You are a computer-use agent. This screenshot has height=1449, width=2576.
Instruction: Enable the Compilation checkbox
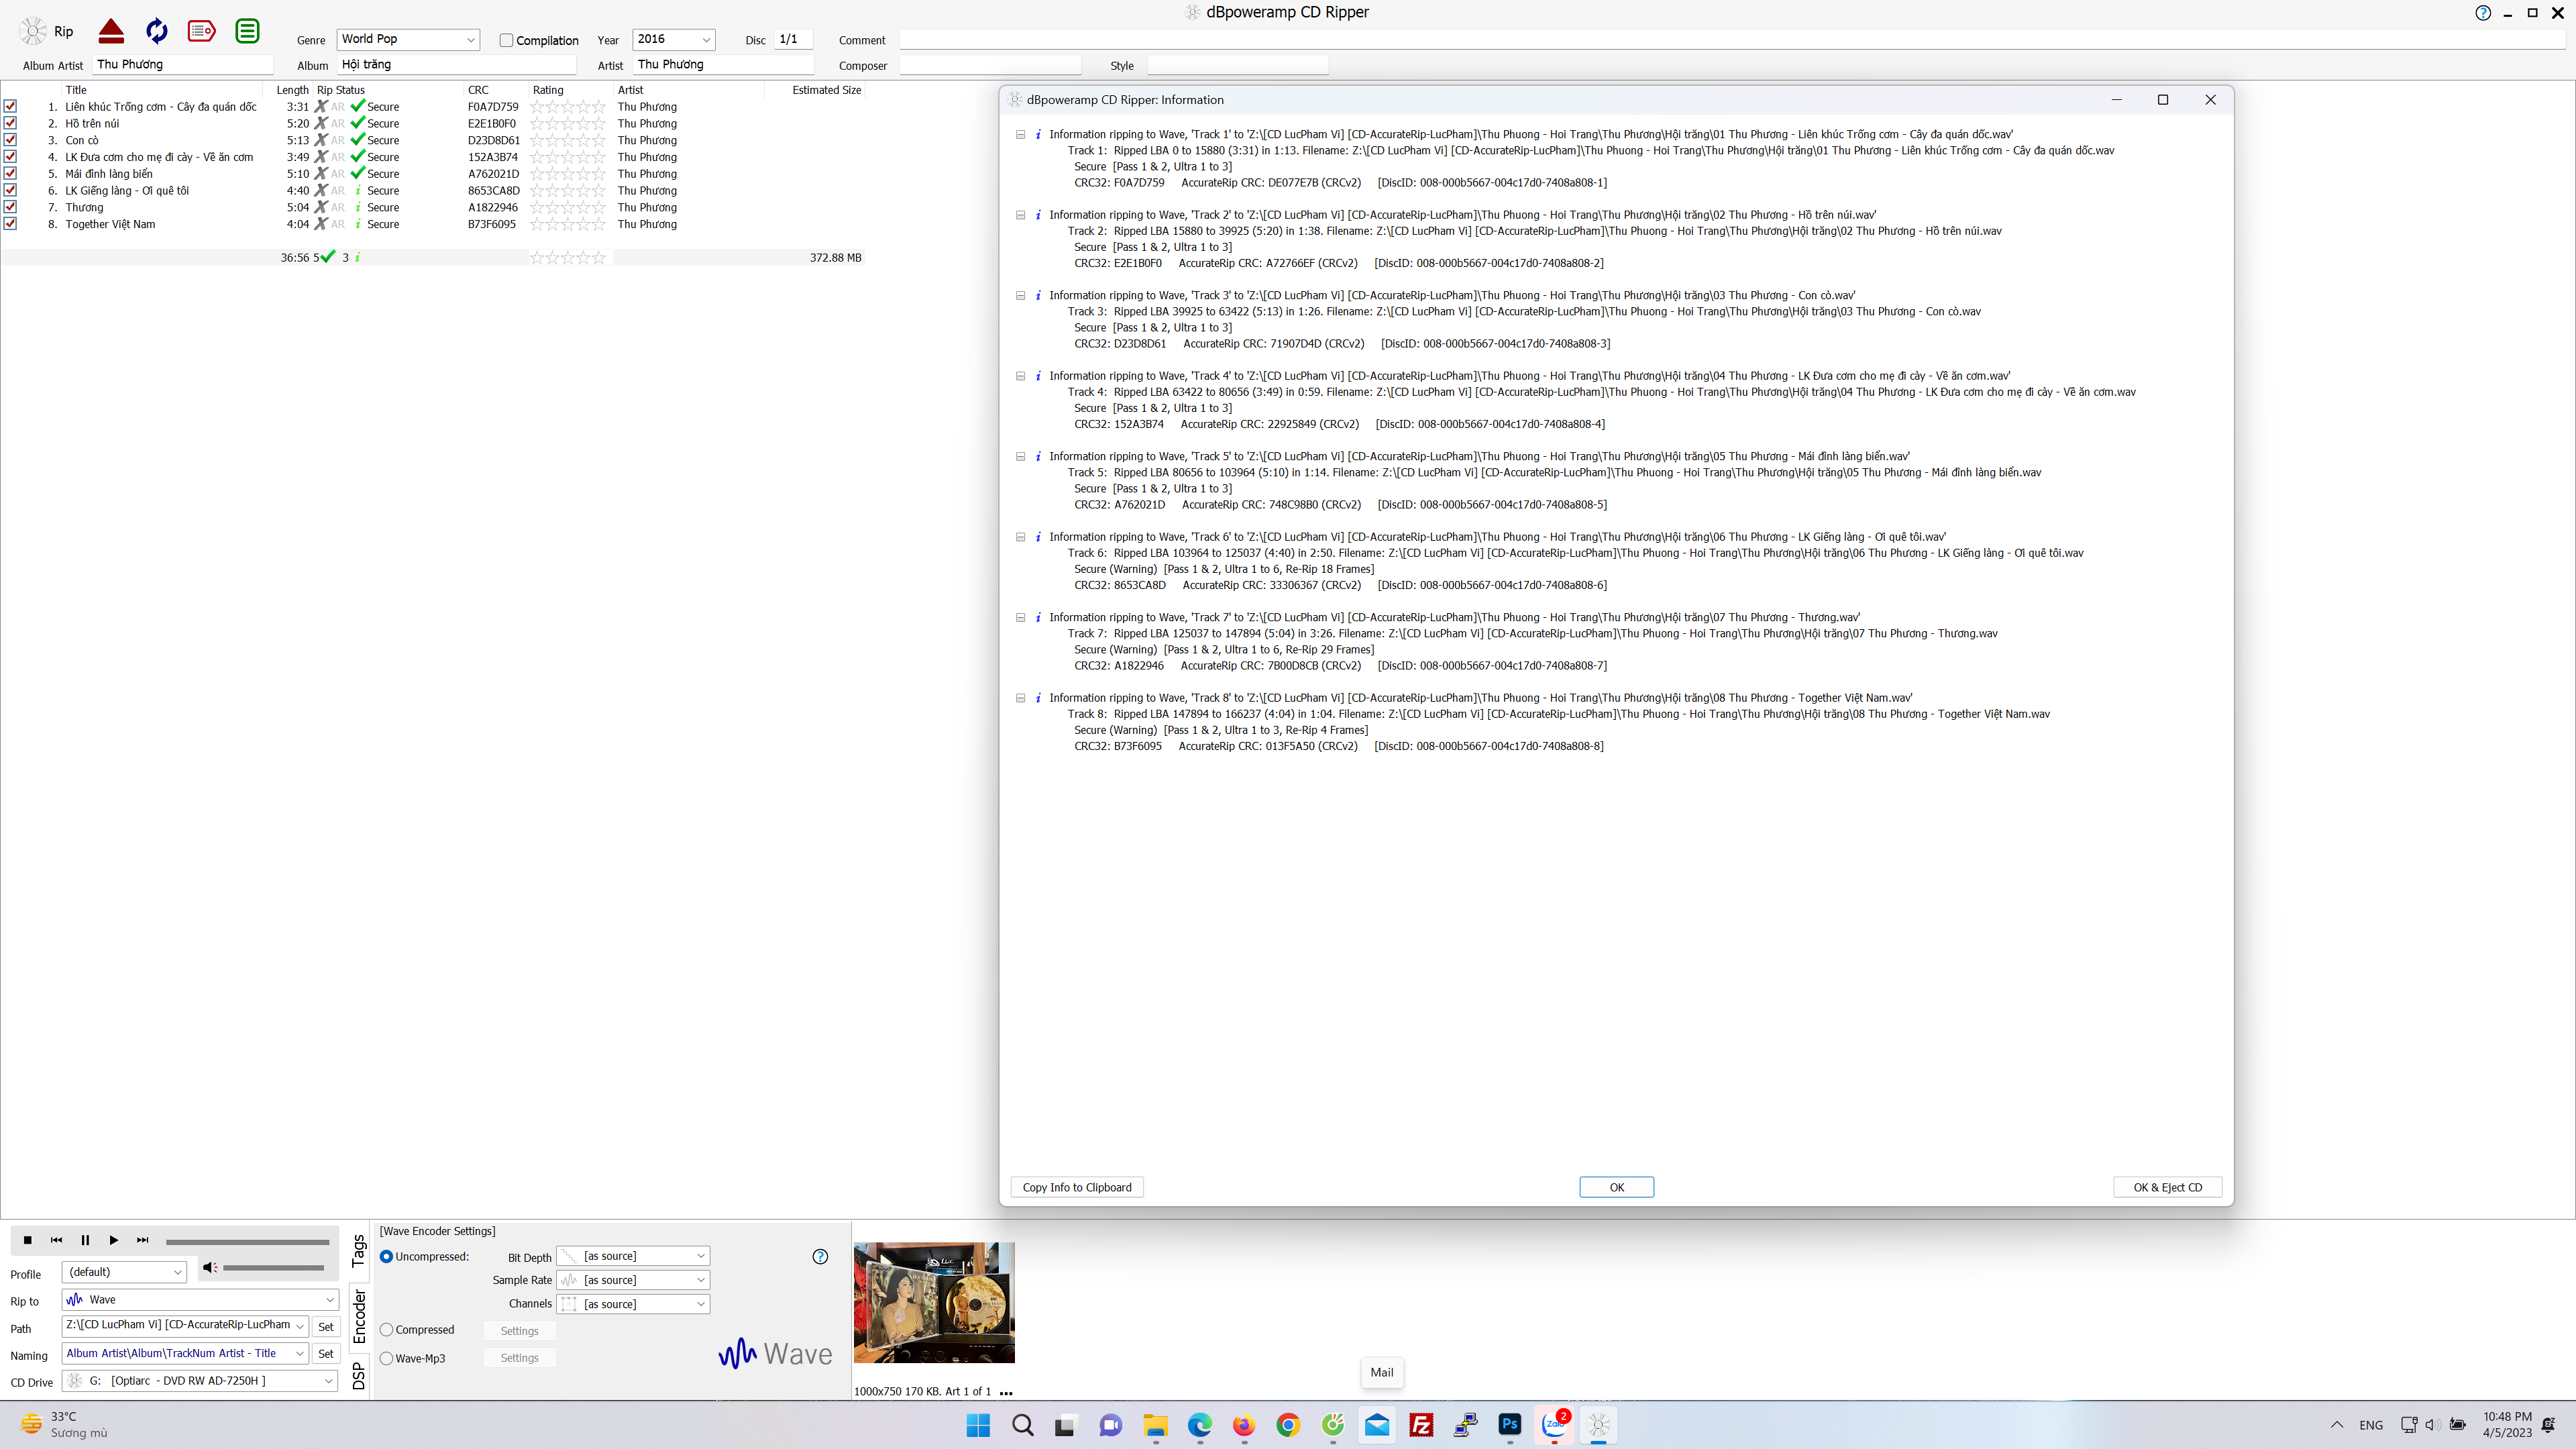[x=507, y=40]
